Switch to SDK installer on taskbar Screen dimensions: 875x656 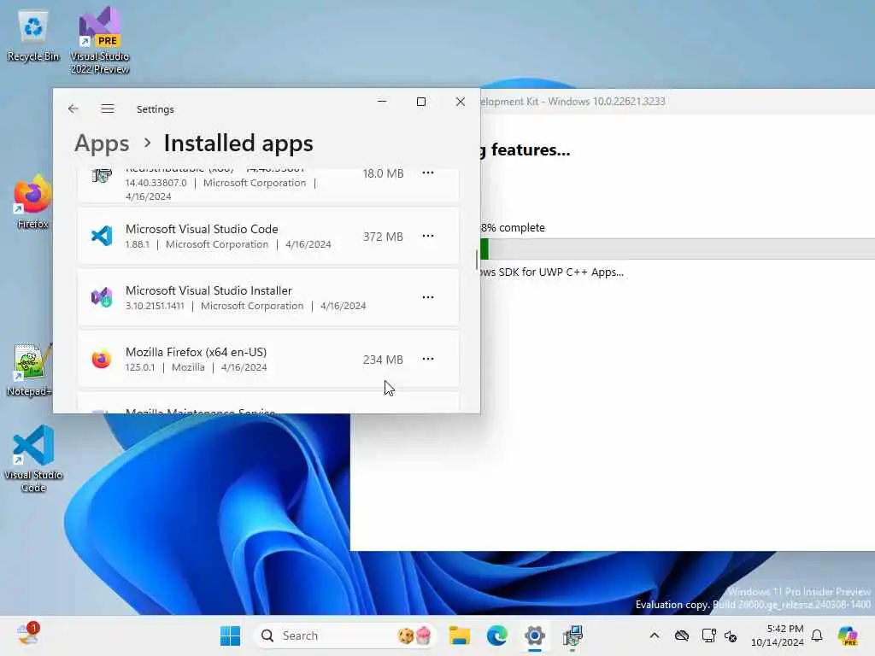pos(573,635)
